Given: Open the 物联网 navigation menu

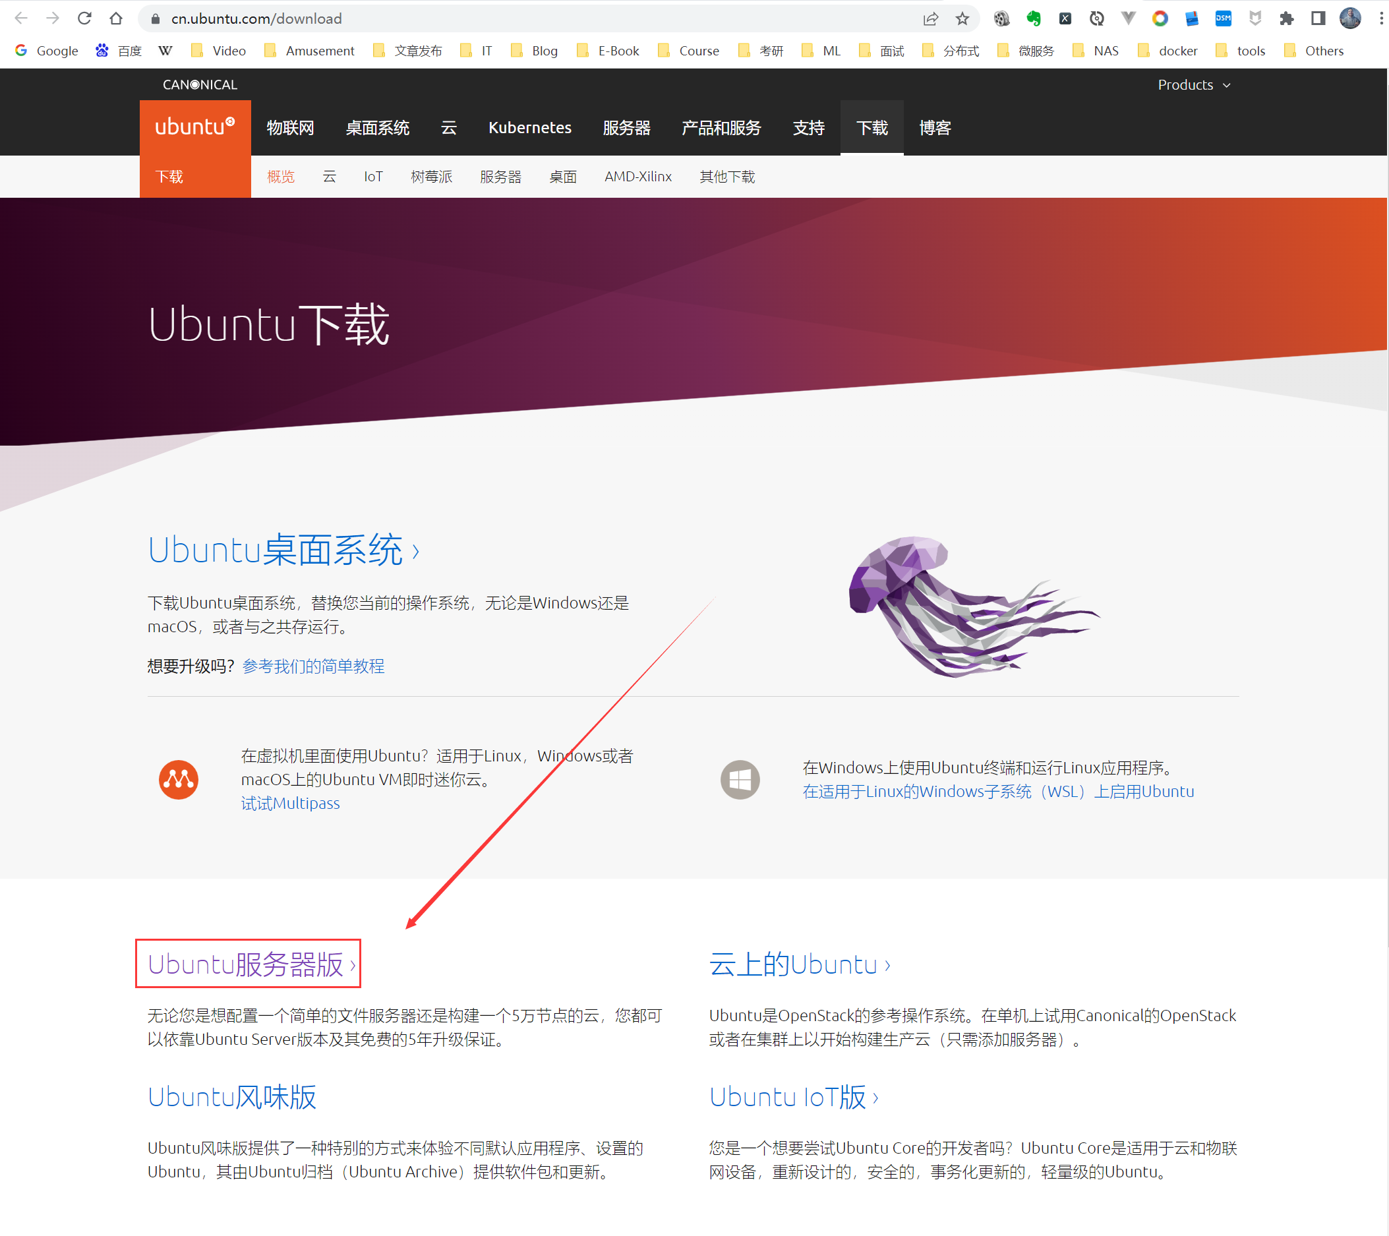Looking at the screenshot, I should point(290,128).
